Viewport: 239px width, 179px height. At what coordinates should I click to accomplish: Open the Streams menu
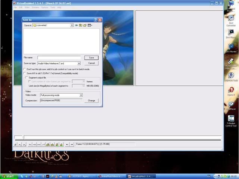(35, 7)
